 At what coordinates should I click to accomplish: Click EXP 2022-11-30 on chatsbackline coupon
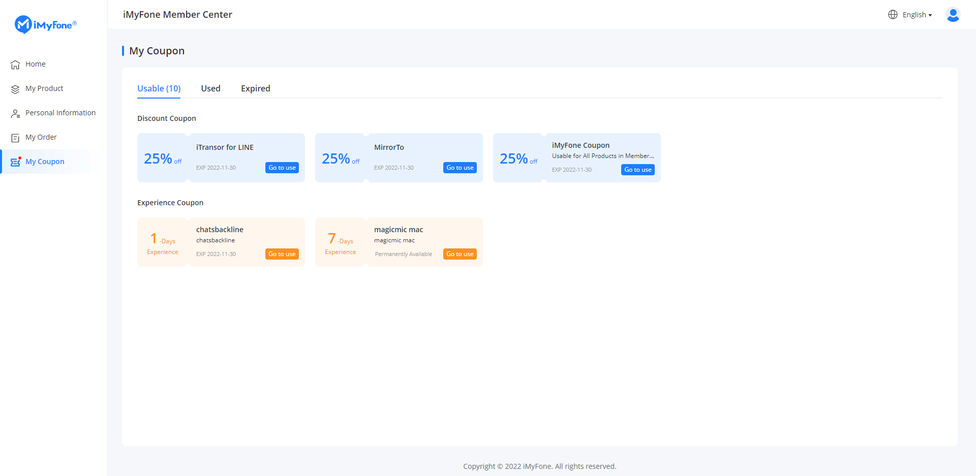216,254
